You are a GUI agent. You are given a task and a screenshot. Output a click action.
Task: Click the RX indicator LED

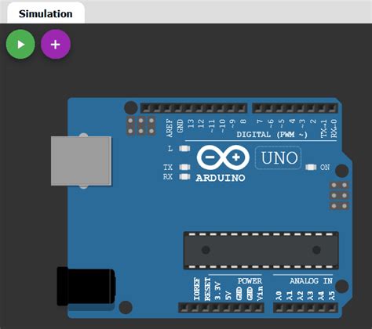click(x=184, y=177)
